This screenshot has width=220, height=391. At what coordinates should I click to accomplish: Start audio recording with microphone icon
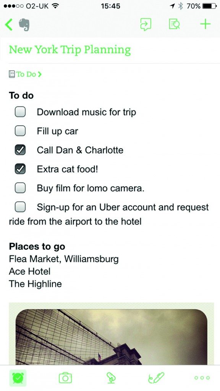[x=111, y=378]
